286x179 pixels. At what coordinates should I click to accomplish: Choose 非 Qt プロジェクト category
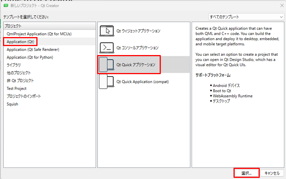coord(20,81)
